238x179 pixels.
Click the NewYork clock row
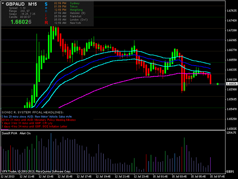coord(67,23)
